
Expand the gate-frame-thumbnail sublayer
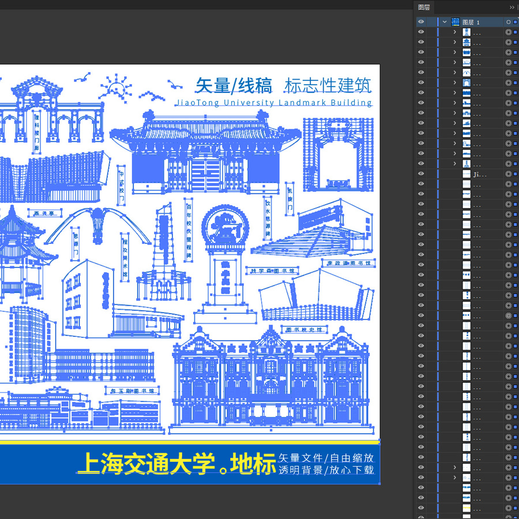tap(455, 82)
